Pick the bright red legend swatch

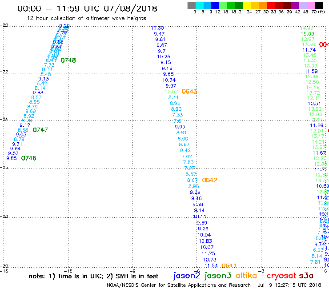click(271, 5)
